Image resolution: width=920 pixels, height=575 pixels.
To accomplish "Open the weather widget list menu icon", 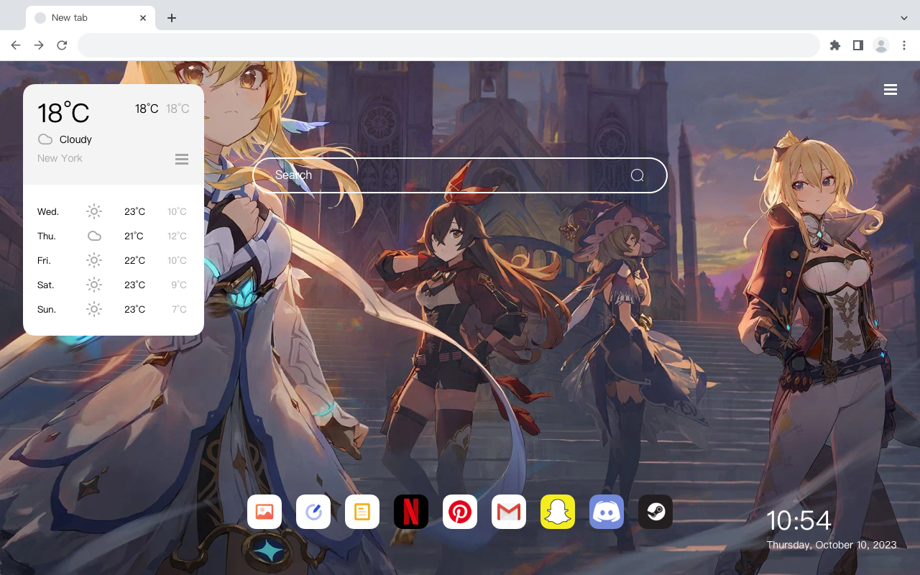I will (182, 159).
